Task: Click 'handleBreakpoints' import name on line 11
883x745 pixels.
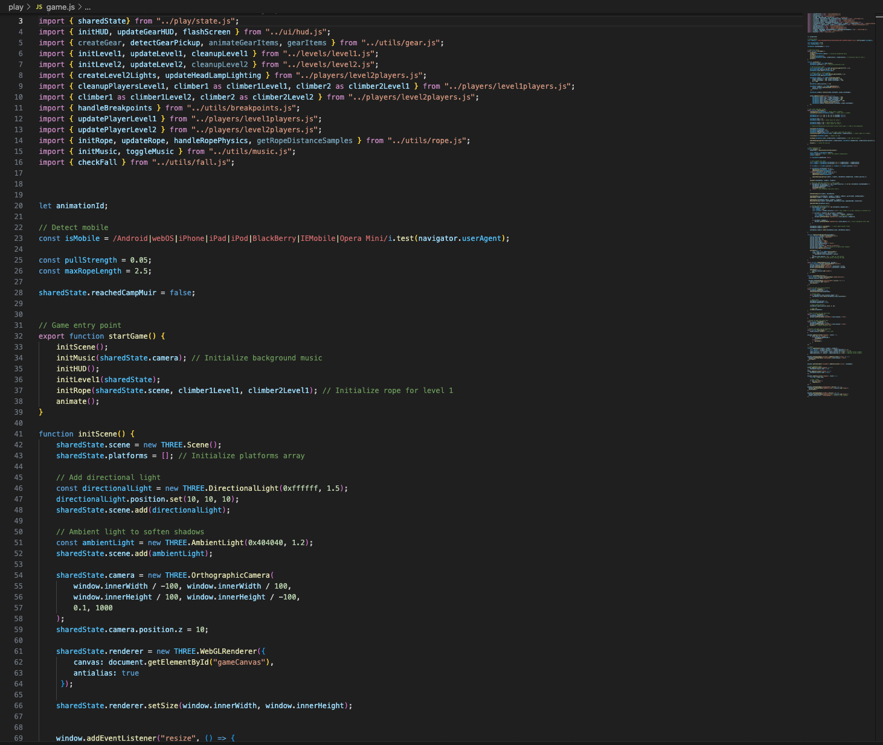Action: click(x=115, y=108)
